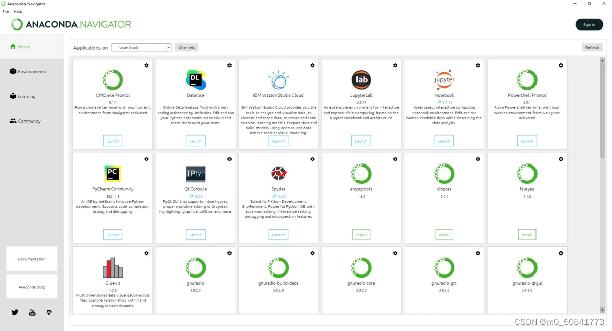Open the Documentation link box
Screen dimensions: 612x331
pyautogui.click(x=32, y=259)
